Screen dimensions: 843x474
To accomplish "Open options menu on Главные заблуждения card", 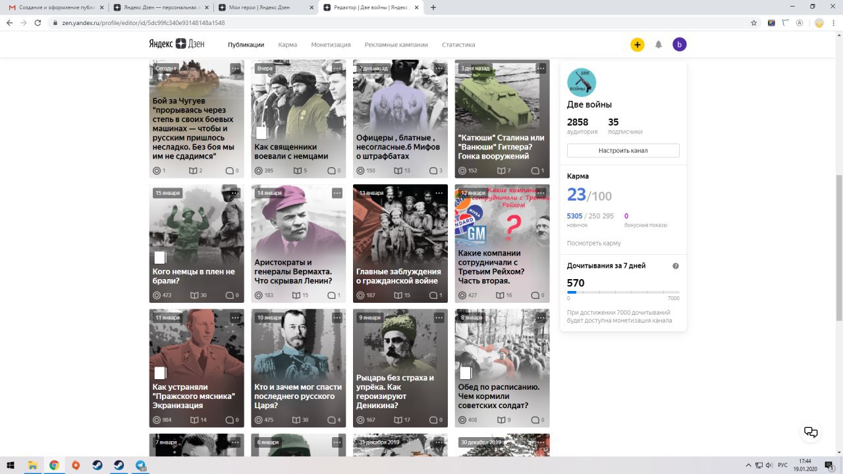I will click(439, 193).
